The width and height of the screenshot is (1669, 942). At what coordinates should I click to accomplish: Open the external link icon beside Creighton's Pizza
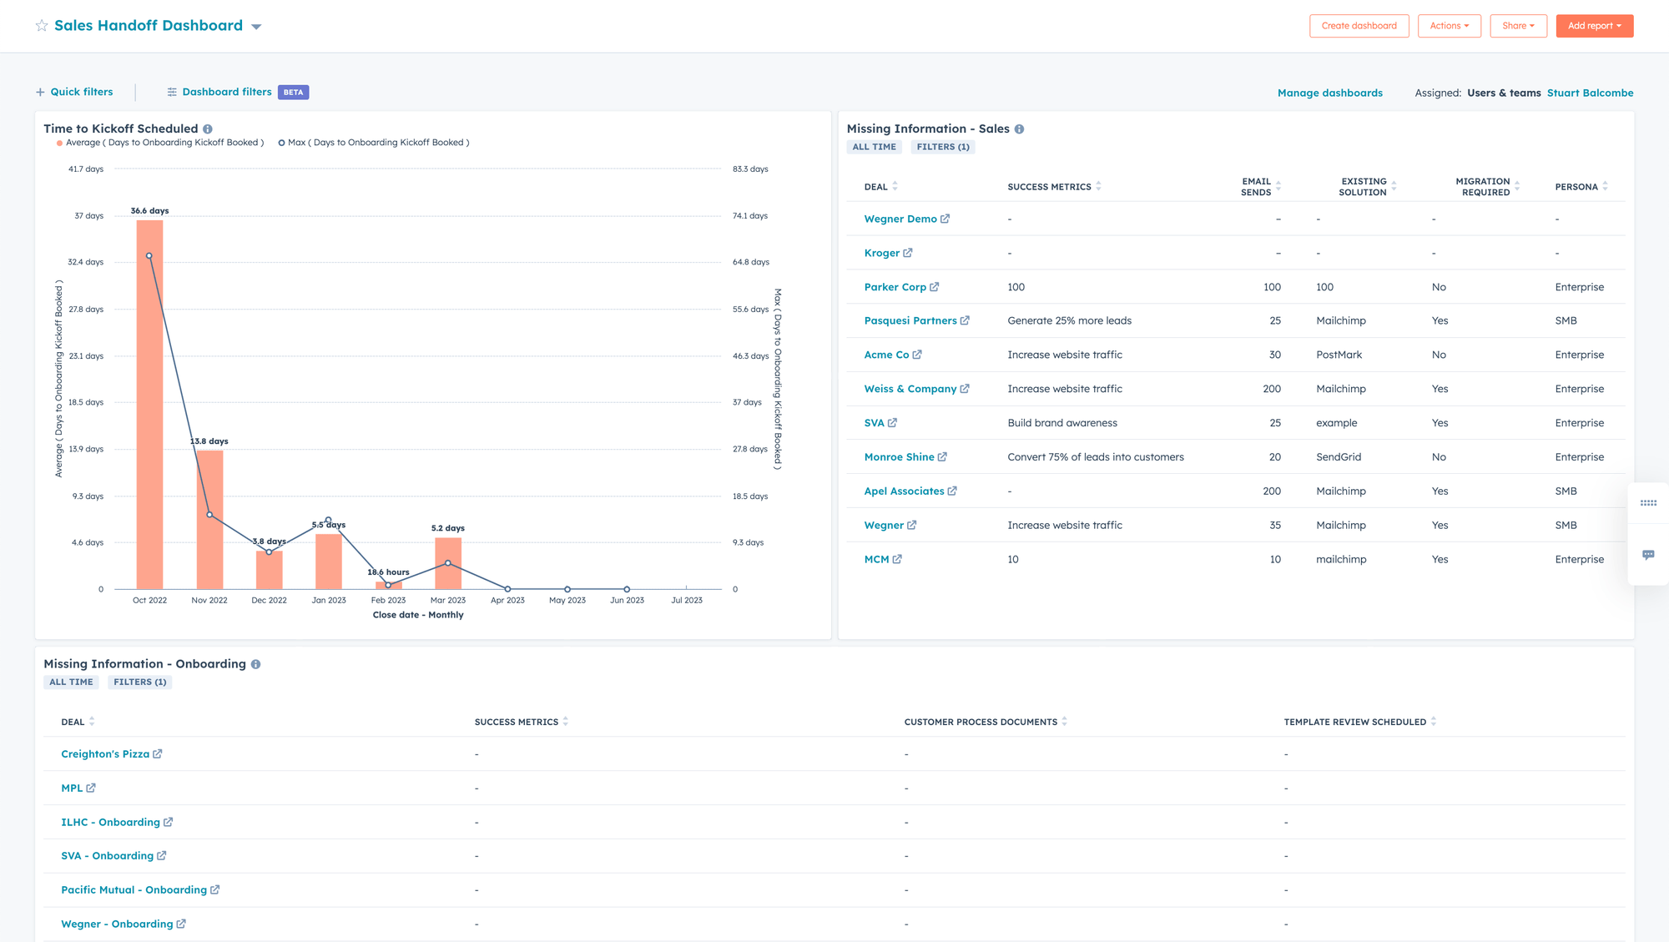[158, 754]
